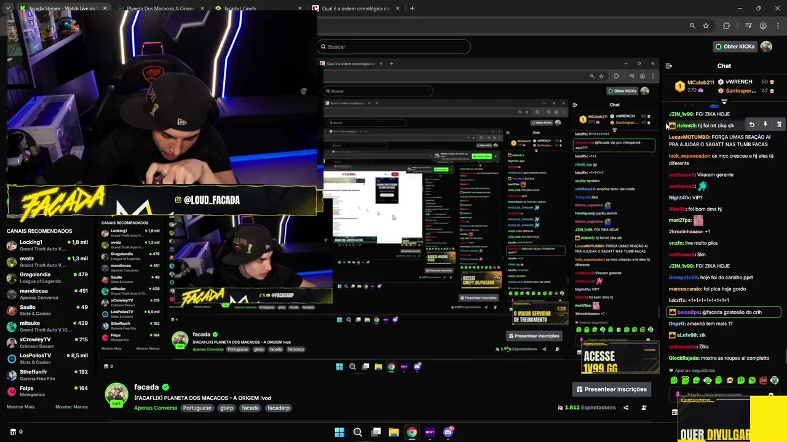Click username LucasMOTUMBO in chat
The image size is (787, 442).
(x=689, y=137)
